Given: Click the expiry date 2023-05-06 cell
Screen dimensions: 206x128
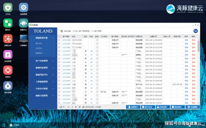Looking at the screenshot, I should tap(177, 85).
